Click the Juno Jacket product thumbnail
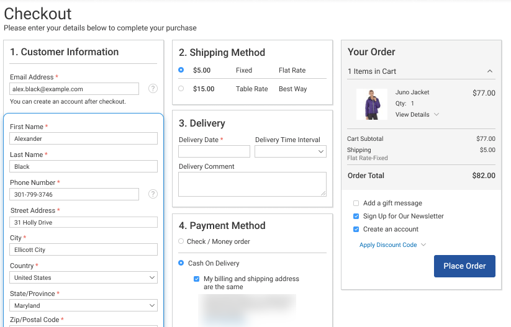511x327 pixels. (x=372, y=104)
